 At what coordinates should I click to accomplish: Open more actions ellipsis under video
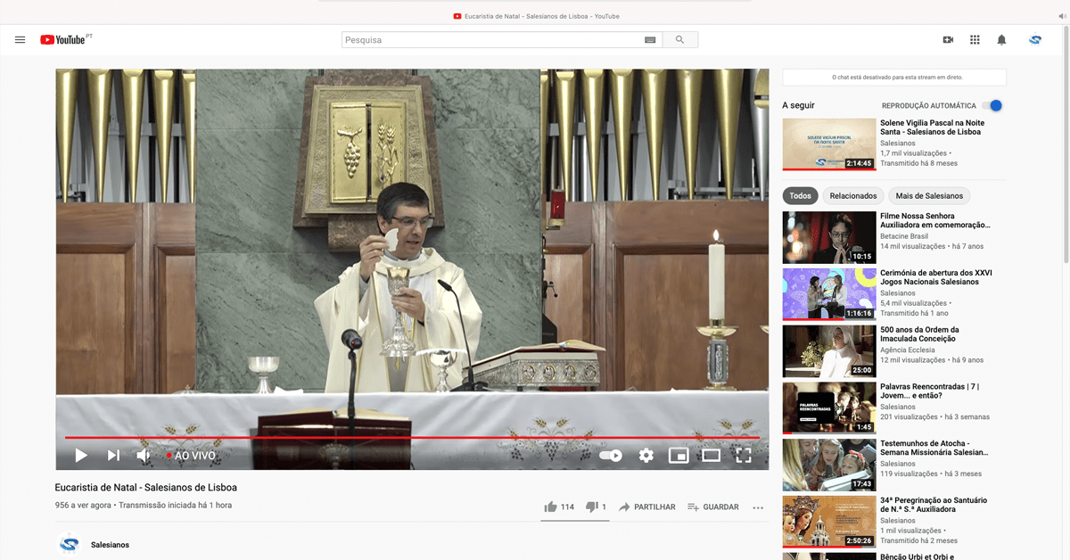click(758, 507)
